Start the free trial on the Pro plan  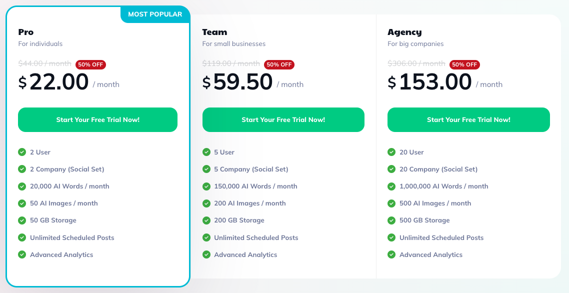pos(97,119)
